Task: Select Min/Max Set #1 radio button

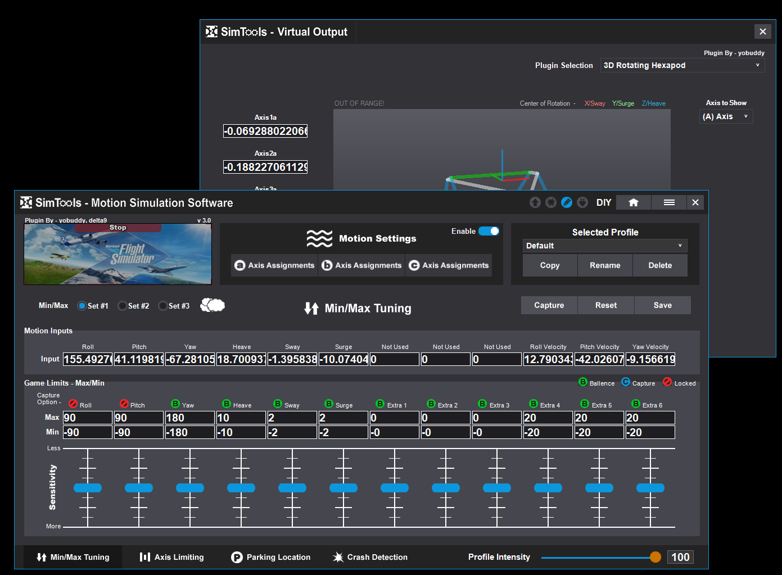Action: (82, 306)
